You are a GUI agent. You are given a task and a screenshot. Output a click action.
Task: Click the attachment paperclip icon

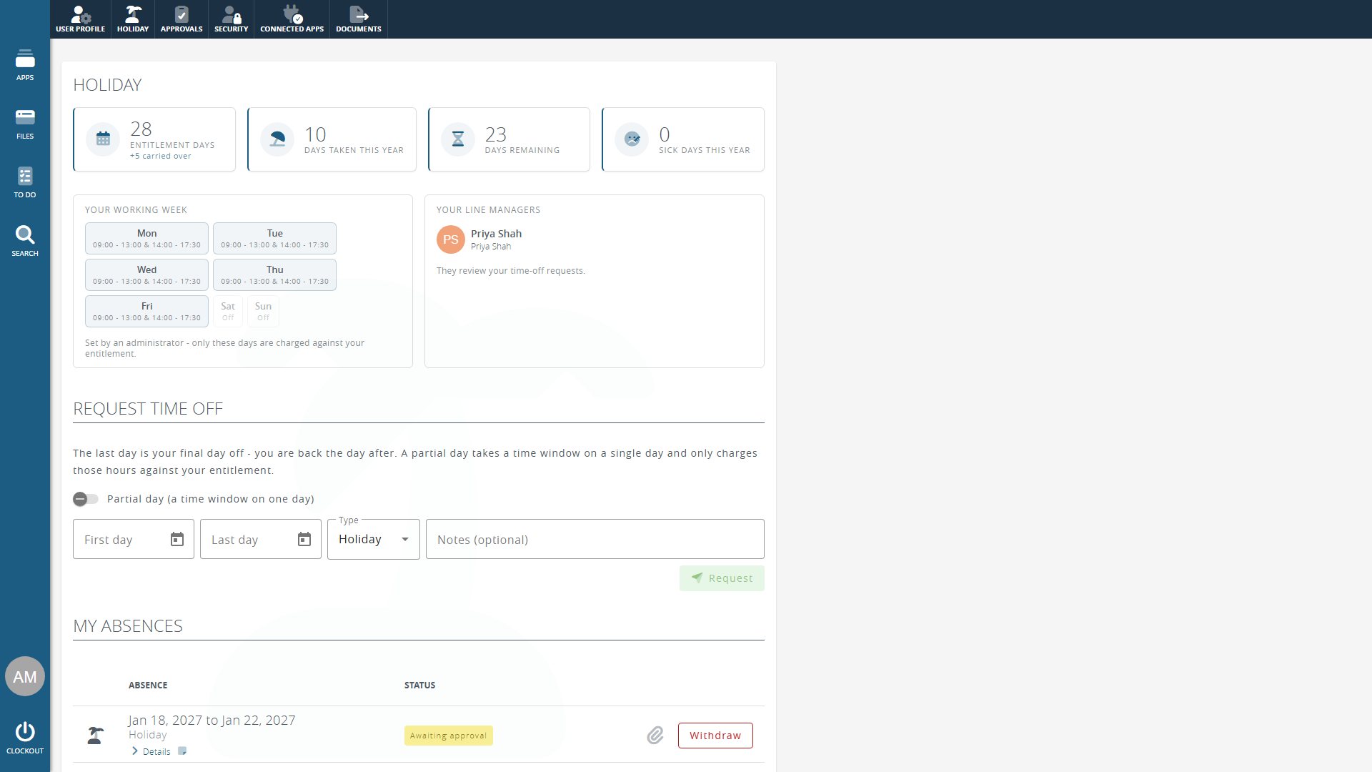click(x=655, y=736)
